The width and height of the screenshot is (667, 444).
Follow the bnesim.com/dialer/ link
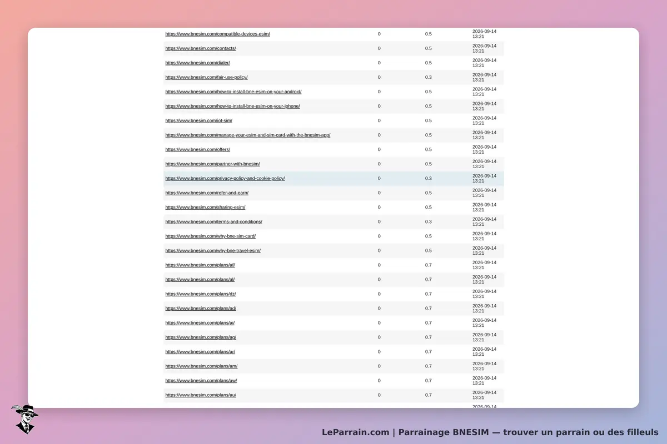pos(198,63)
